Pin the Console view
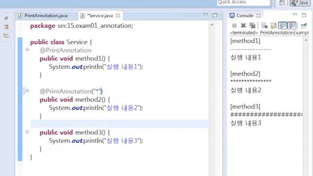This screenshot has height=176, width=313. click(304, 25)
